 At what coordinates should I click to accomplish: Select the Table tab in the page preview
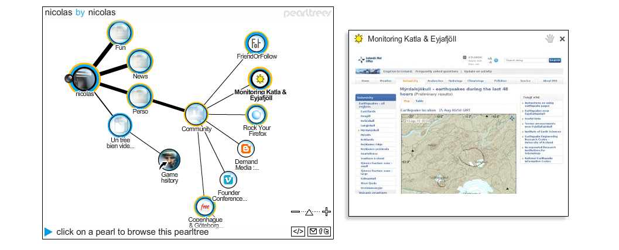pyautogui.click(x=419, y=101)
